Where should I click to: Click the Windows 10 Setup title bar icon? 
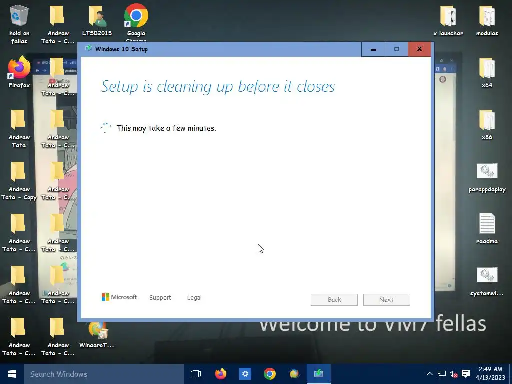click(x=88, y=48)
